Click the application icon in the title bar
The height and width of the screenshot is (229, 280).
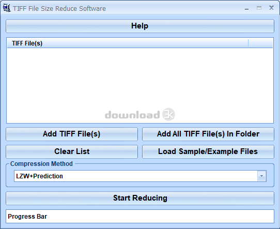tap(7, 8)
